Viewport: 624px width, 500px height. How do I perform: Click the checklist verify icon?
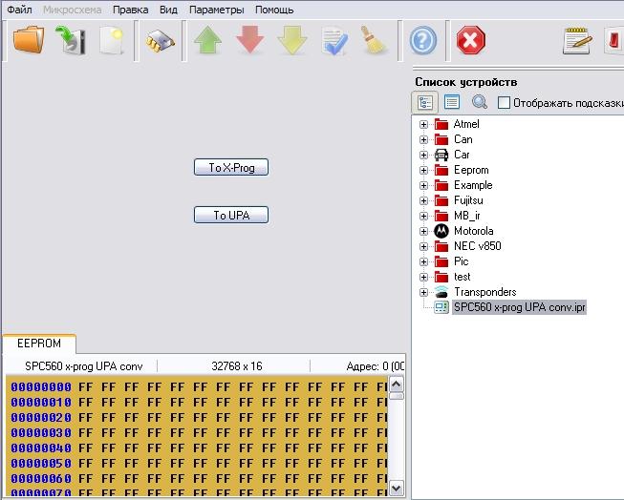334,41
